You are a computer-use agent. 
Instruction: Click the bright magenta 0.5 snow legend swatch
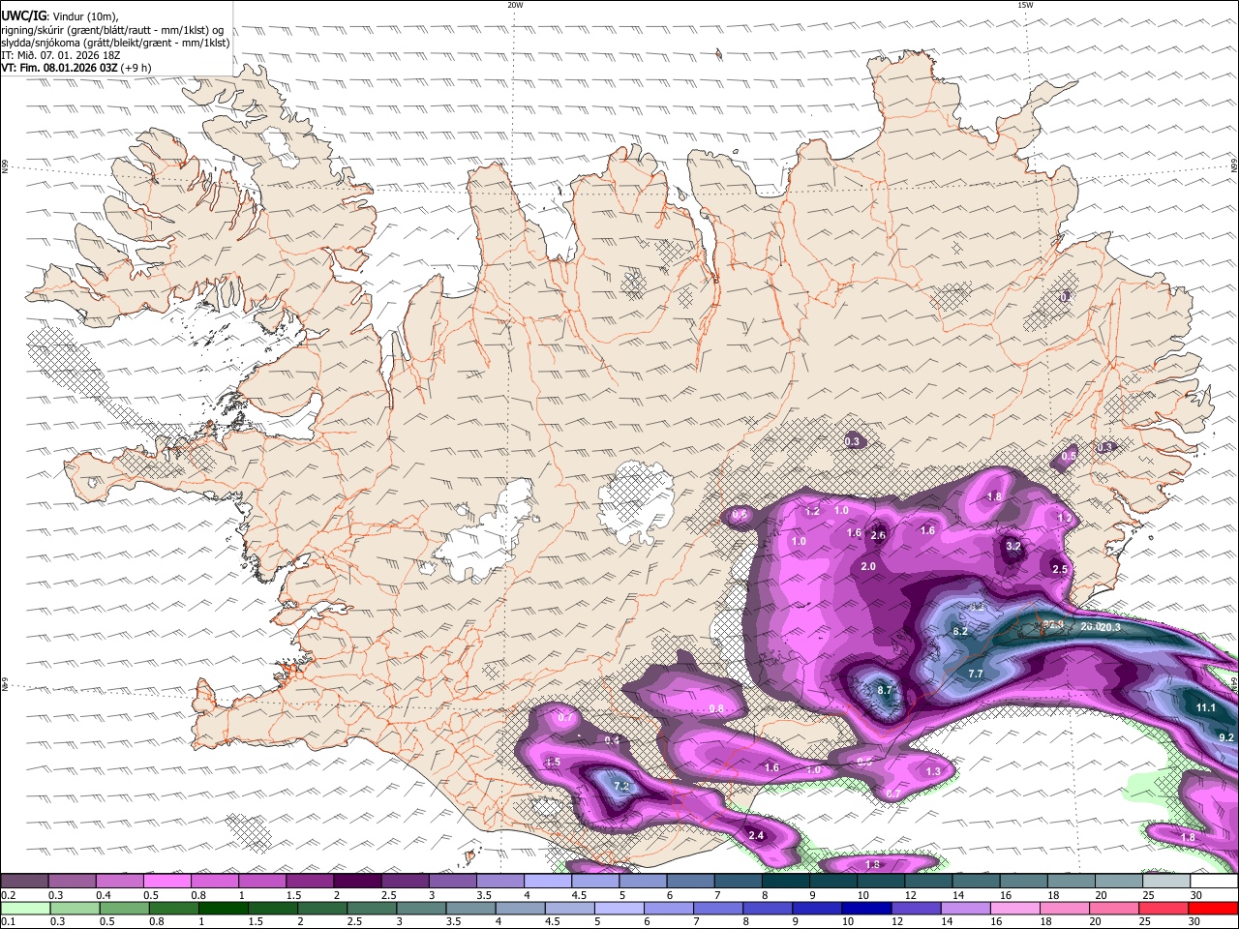tap(166, 881)
